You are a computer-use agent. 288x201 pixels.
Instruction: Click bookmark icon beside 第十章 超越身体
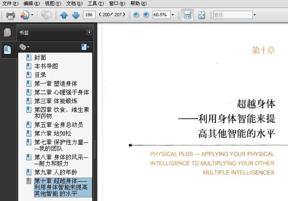pos(29,181)
